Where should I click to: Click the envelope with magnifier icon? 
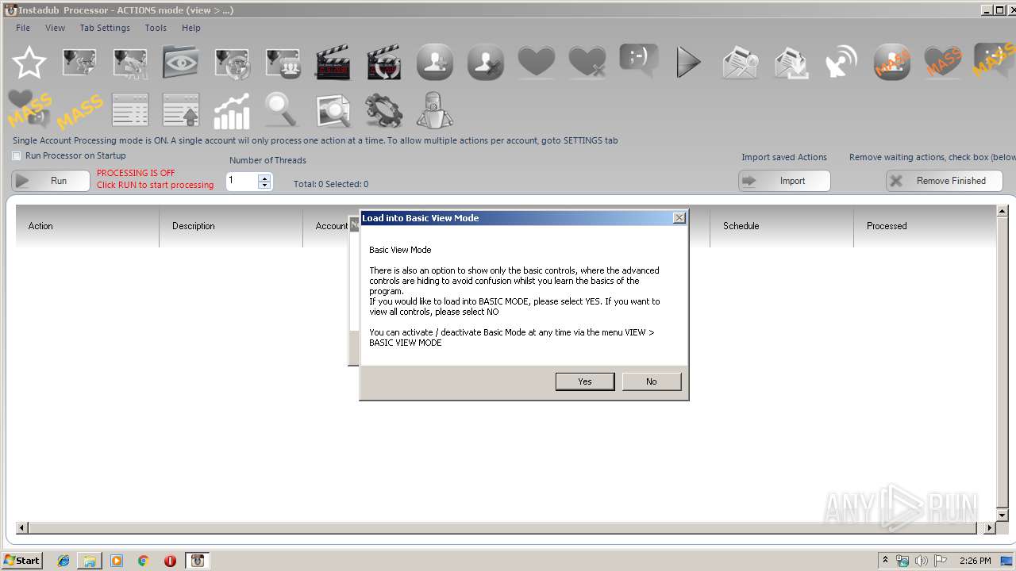click(740, 62)
